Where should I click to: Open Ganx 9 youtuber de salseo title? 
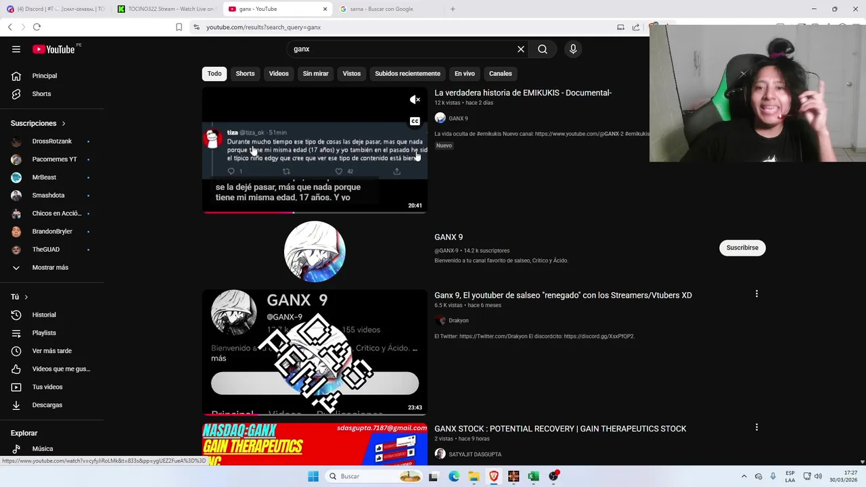[563, 295]
